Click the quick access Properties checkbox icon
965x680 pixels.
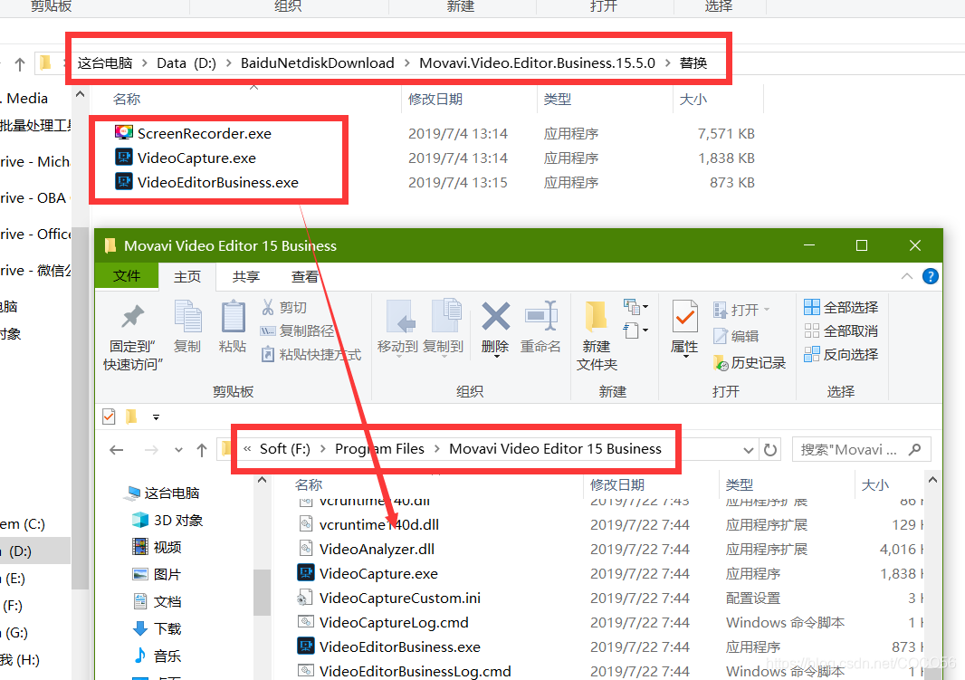click(109, 417)
